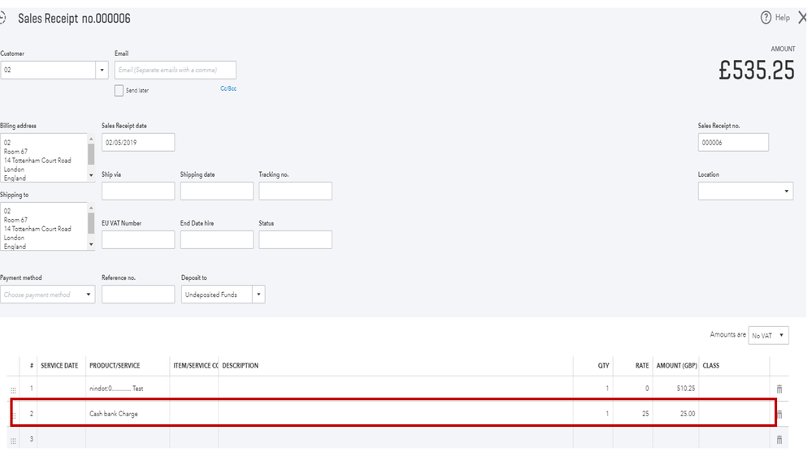
Task: Open the Payment method dropdown
Action: pos(89,295)
